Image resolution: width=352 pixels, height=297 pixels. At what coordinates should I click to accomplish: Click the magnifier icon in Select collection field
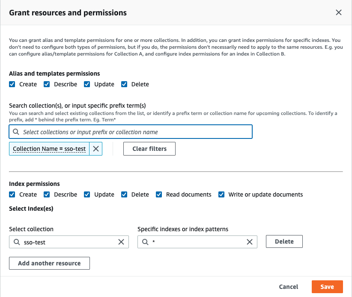[x=17, y=242]
